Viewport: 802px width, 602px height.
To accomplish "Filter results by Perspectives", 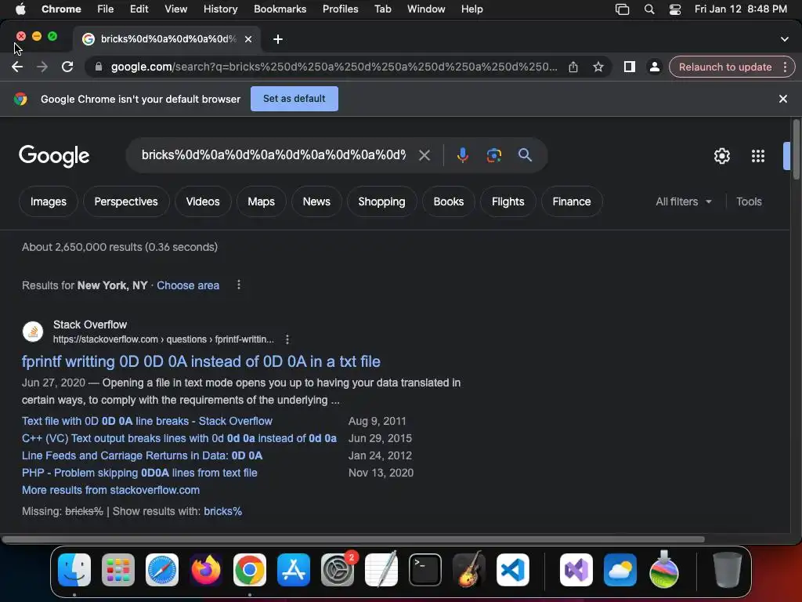I will [126, 201].
